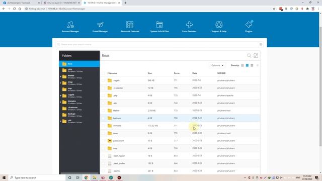Click the public_html symlink folder icon
322x181 pixels.
[110, 141]
